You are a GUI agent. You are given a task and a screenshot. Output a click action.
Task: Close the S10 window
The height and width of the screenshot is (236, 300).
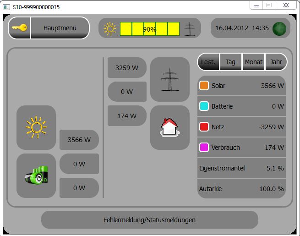click(x=286, y=5)
